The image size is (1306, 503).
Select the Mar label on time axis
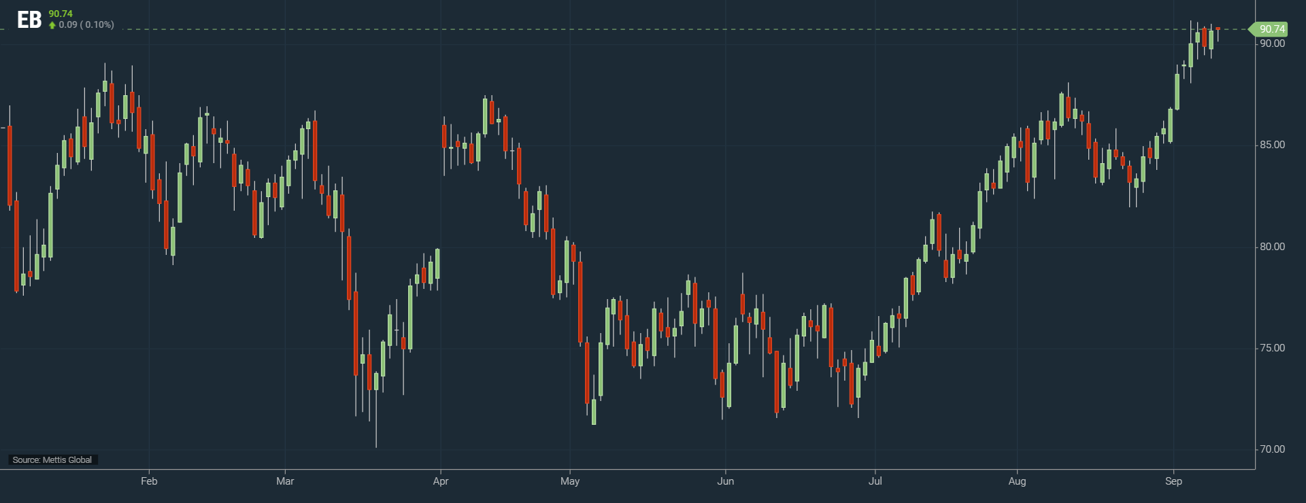click(285, 481)
